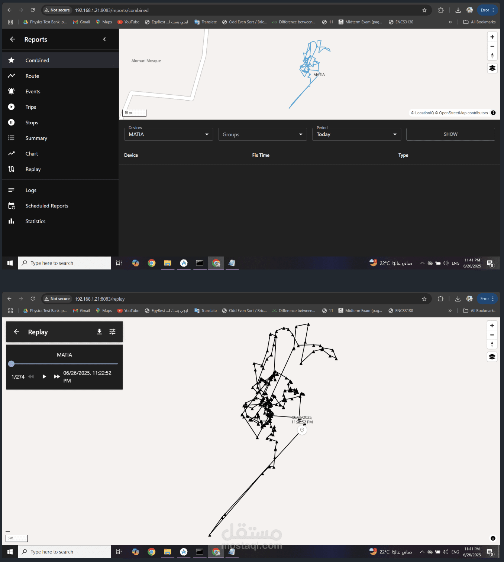504x562 pixels.
Task: Open the Route report
Action: (61, 76)
